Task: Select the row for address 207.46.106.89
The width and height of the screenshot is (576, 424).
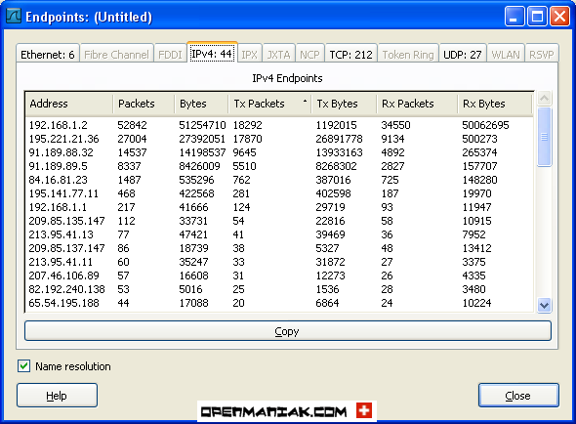Action: 279,276
